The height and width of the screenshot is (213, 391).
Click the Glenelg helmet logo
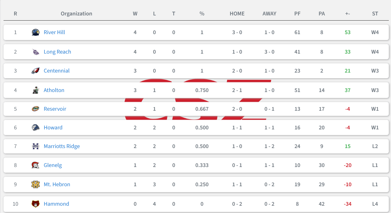pyautogui.click(x=35, y=165)
